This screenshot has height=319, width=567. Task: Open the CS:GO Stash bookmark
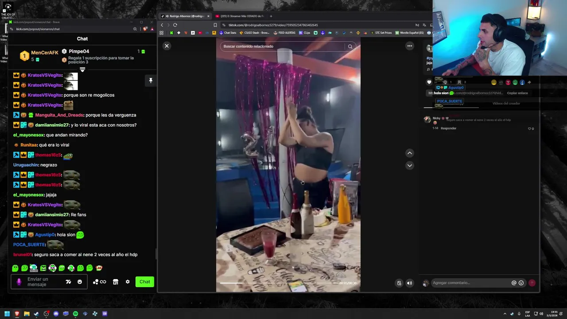click(x=254, y=33)
